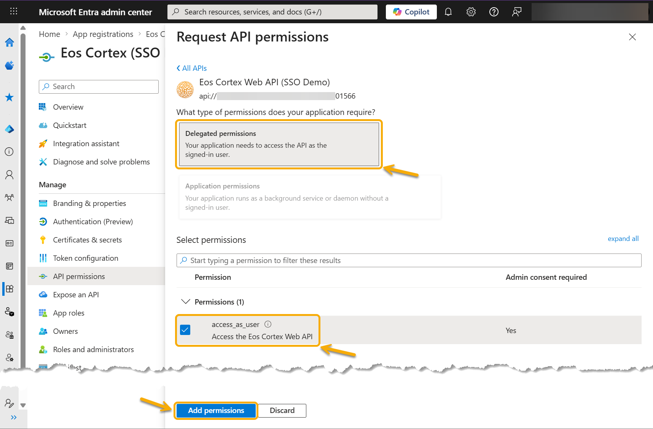
Task: Click the Overview grid icon
Action: click(x=43, y=107)
